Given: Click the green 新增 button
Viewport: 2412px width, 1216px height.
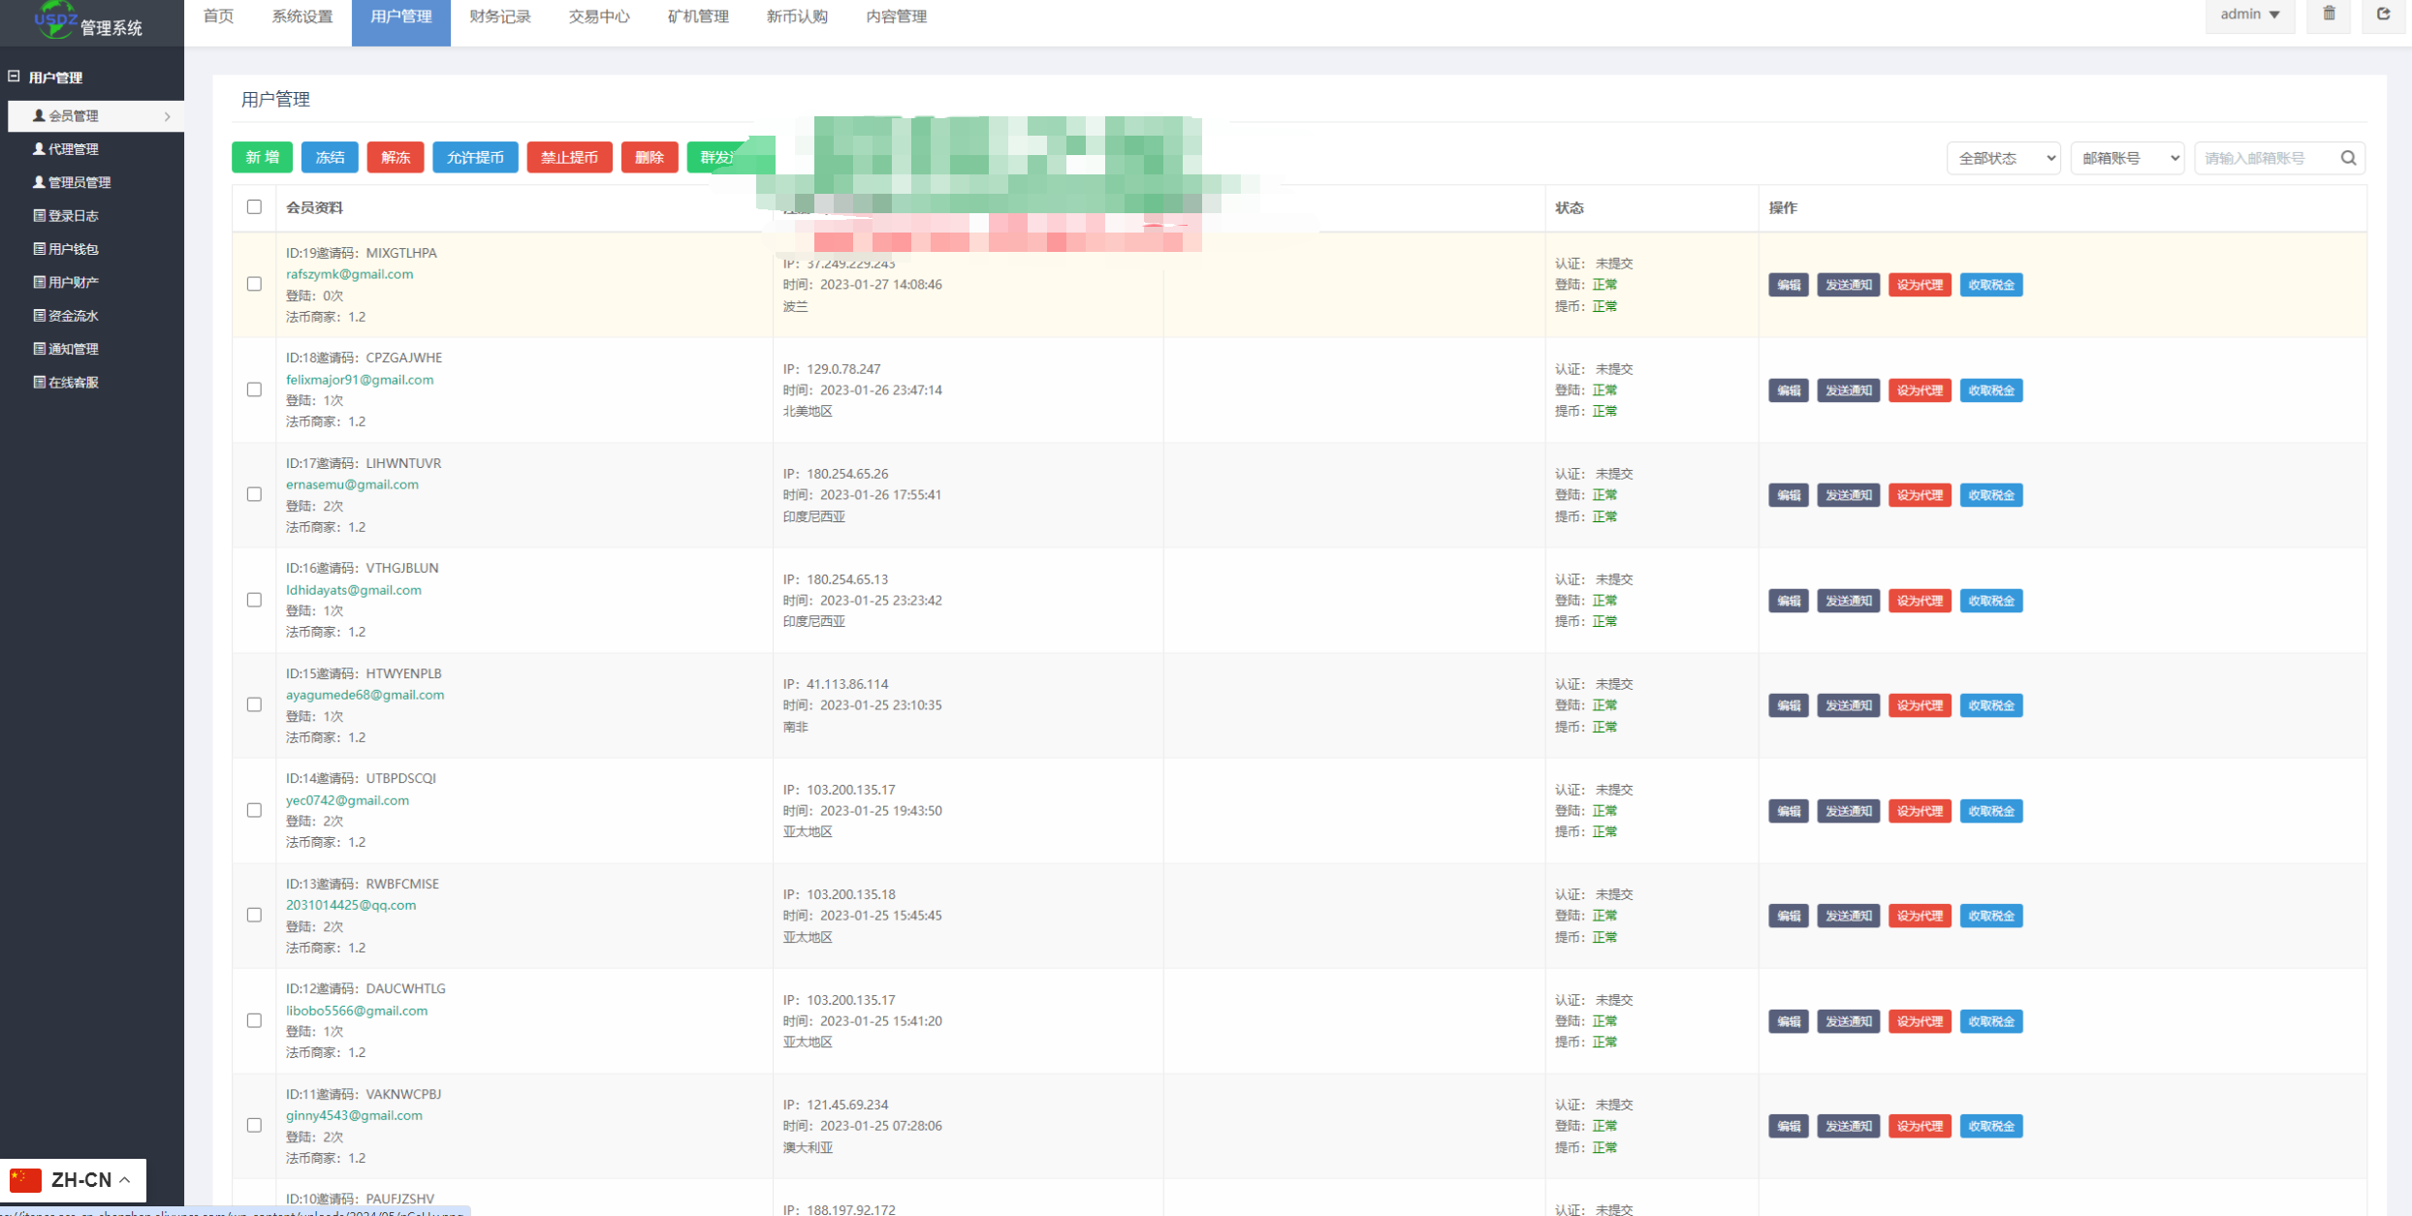Looking at the screenshot, I should click(x=262, y=157).
